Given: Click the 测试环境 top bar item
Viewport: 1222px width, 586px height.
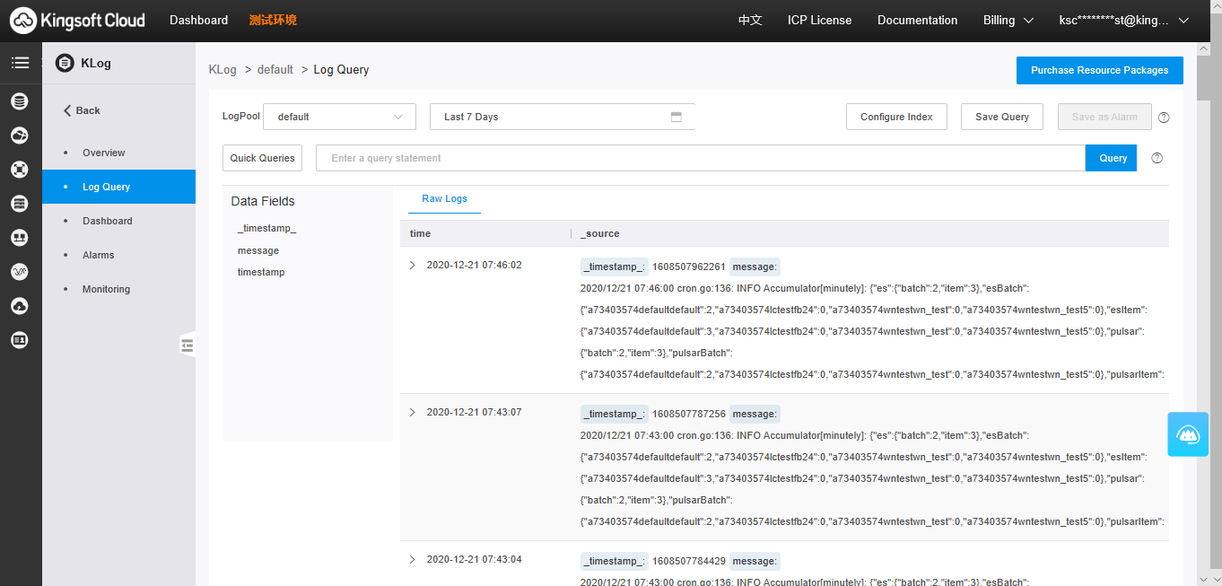Looking at the screenshot, I should tap(273, 20).
